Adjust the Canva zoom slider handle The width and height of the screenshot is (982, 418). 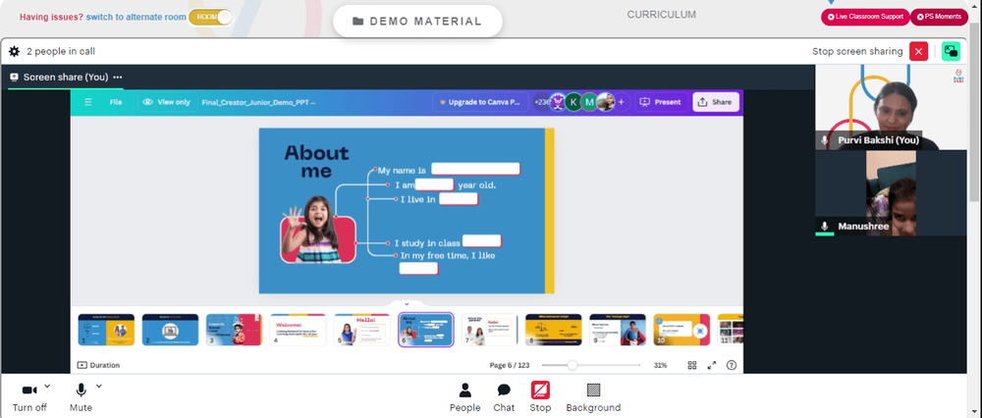pos(572,365)
